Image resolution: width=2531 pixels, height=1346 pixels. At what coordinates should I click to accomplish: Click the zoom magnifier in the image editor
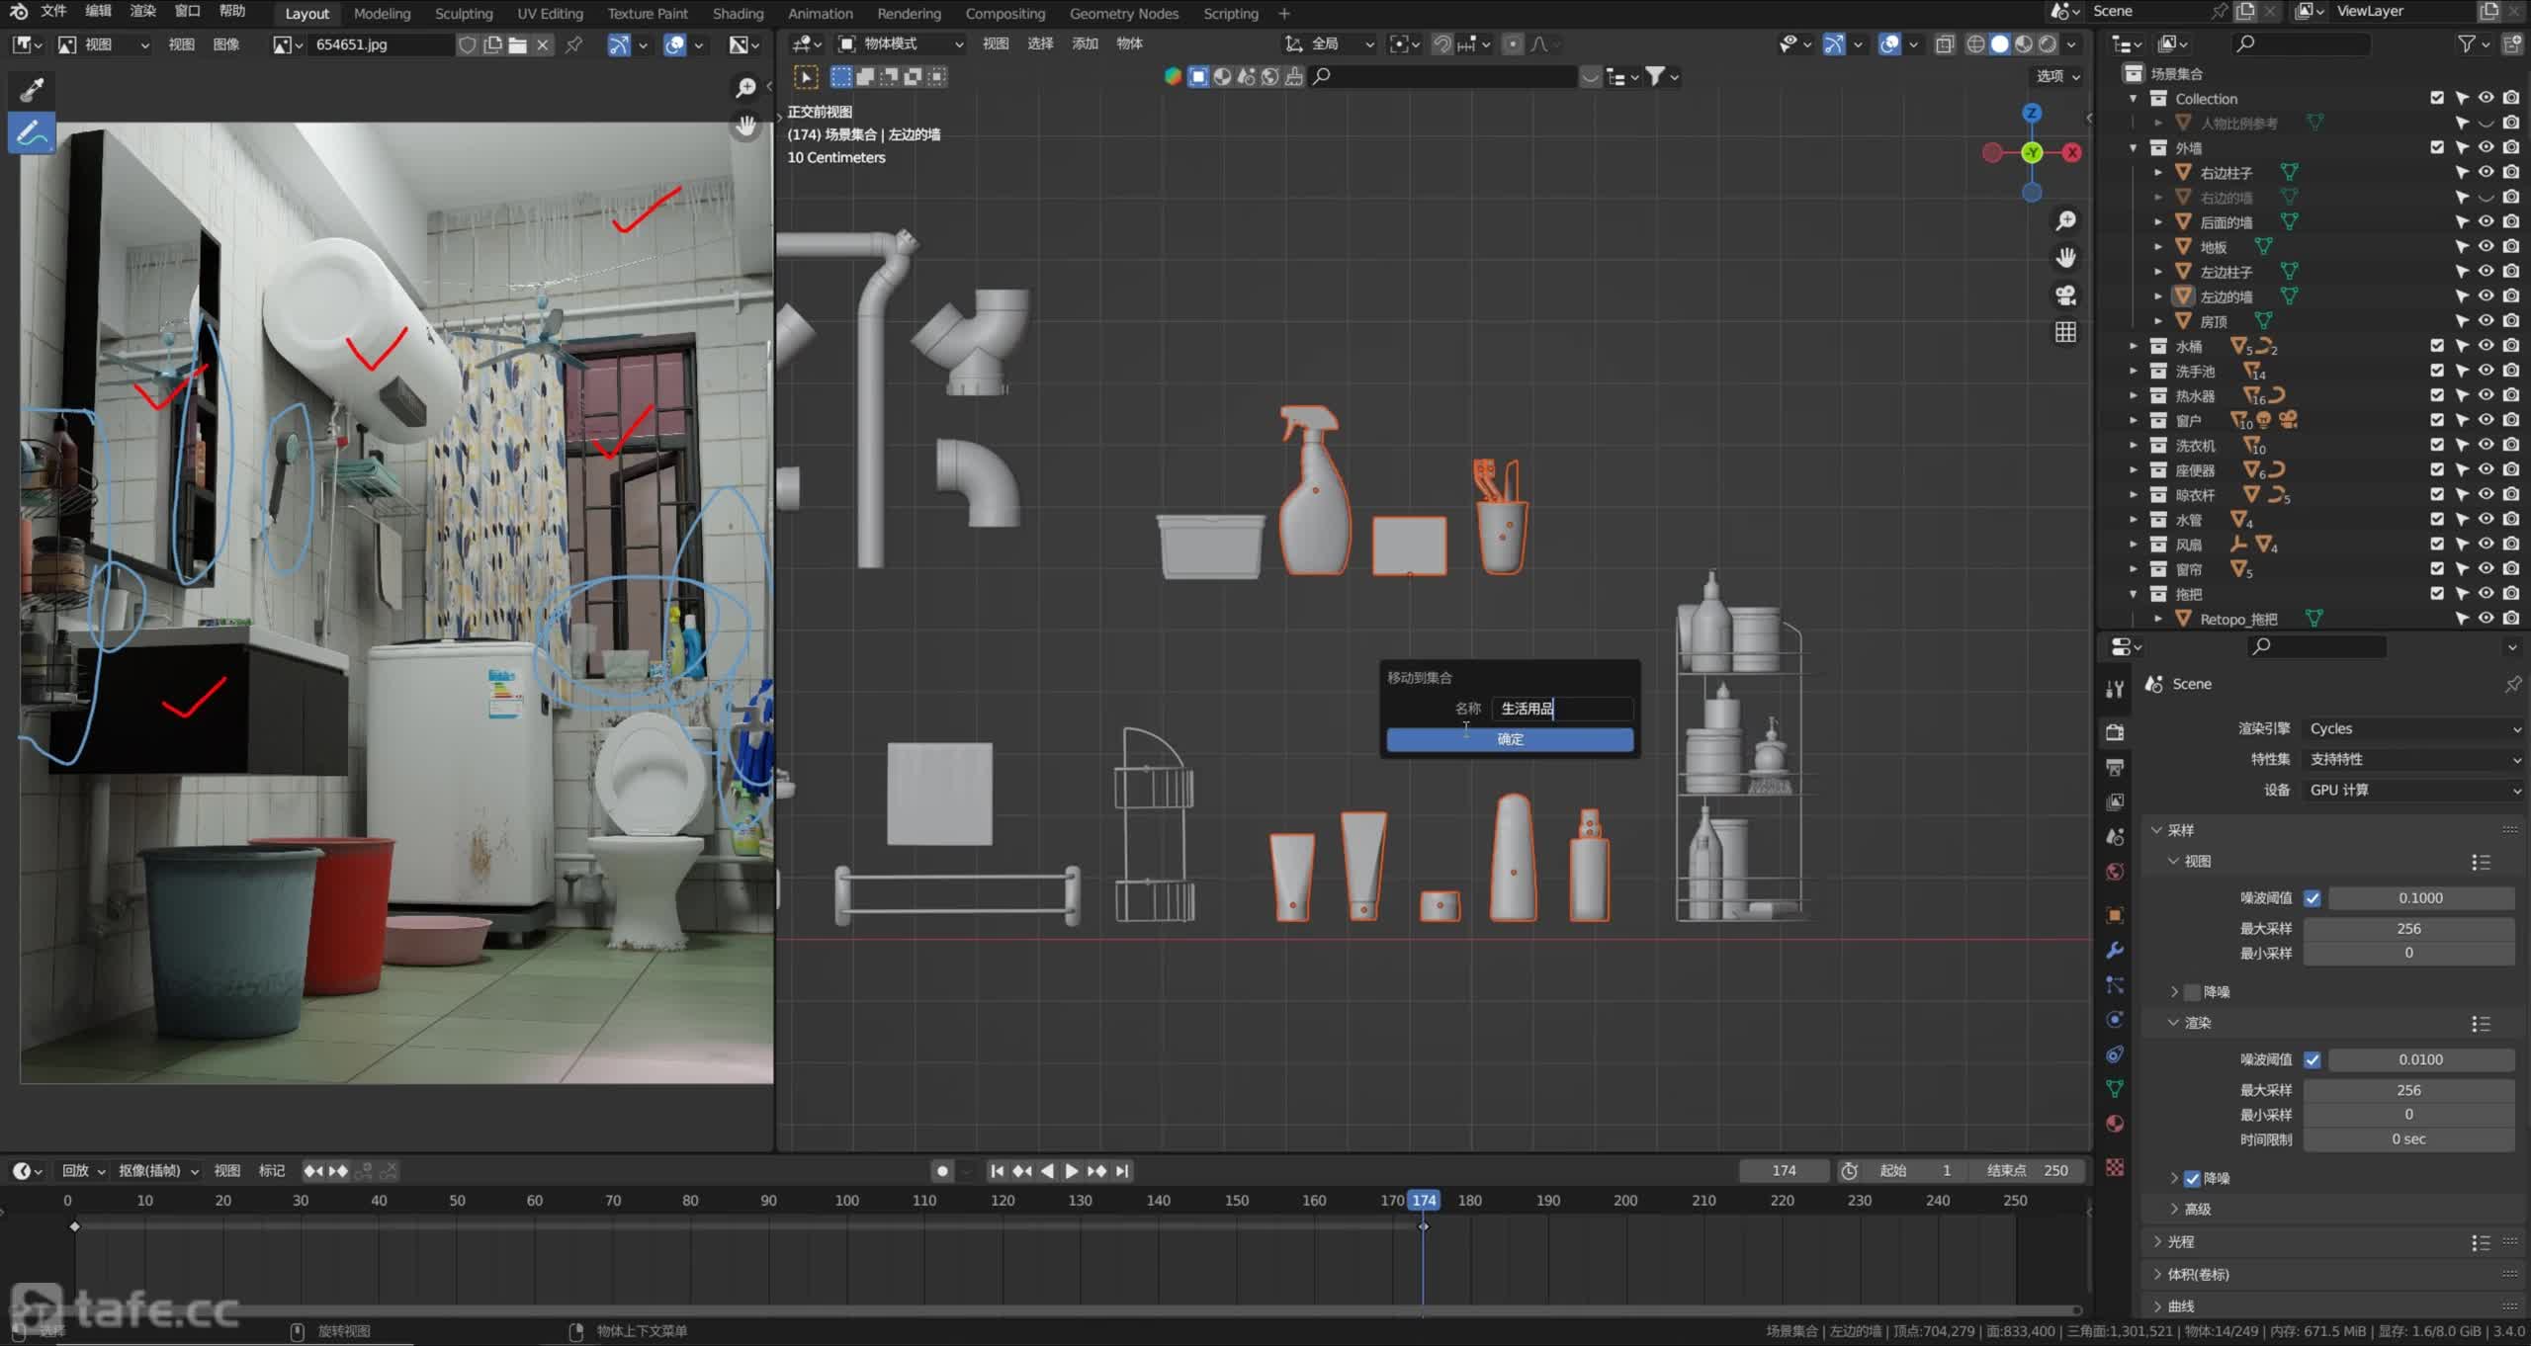[746, 88]
